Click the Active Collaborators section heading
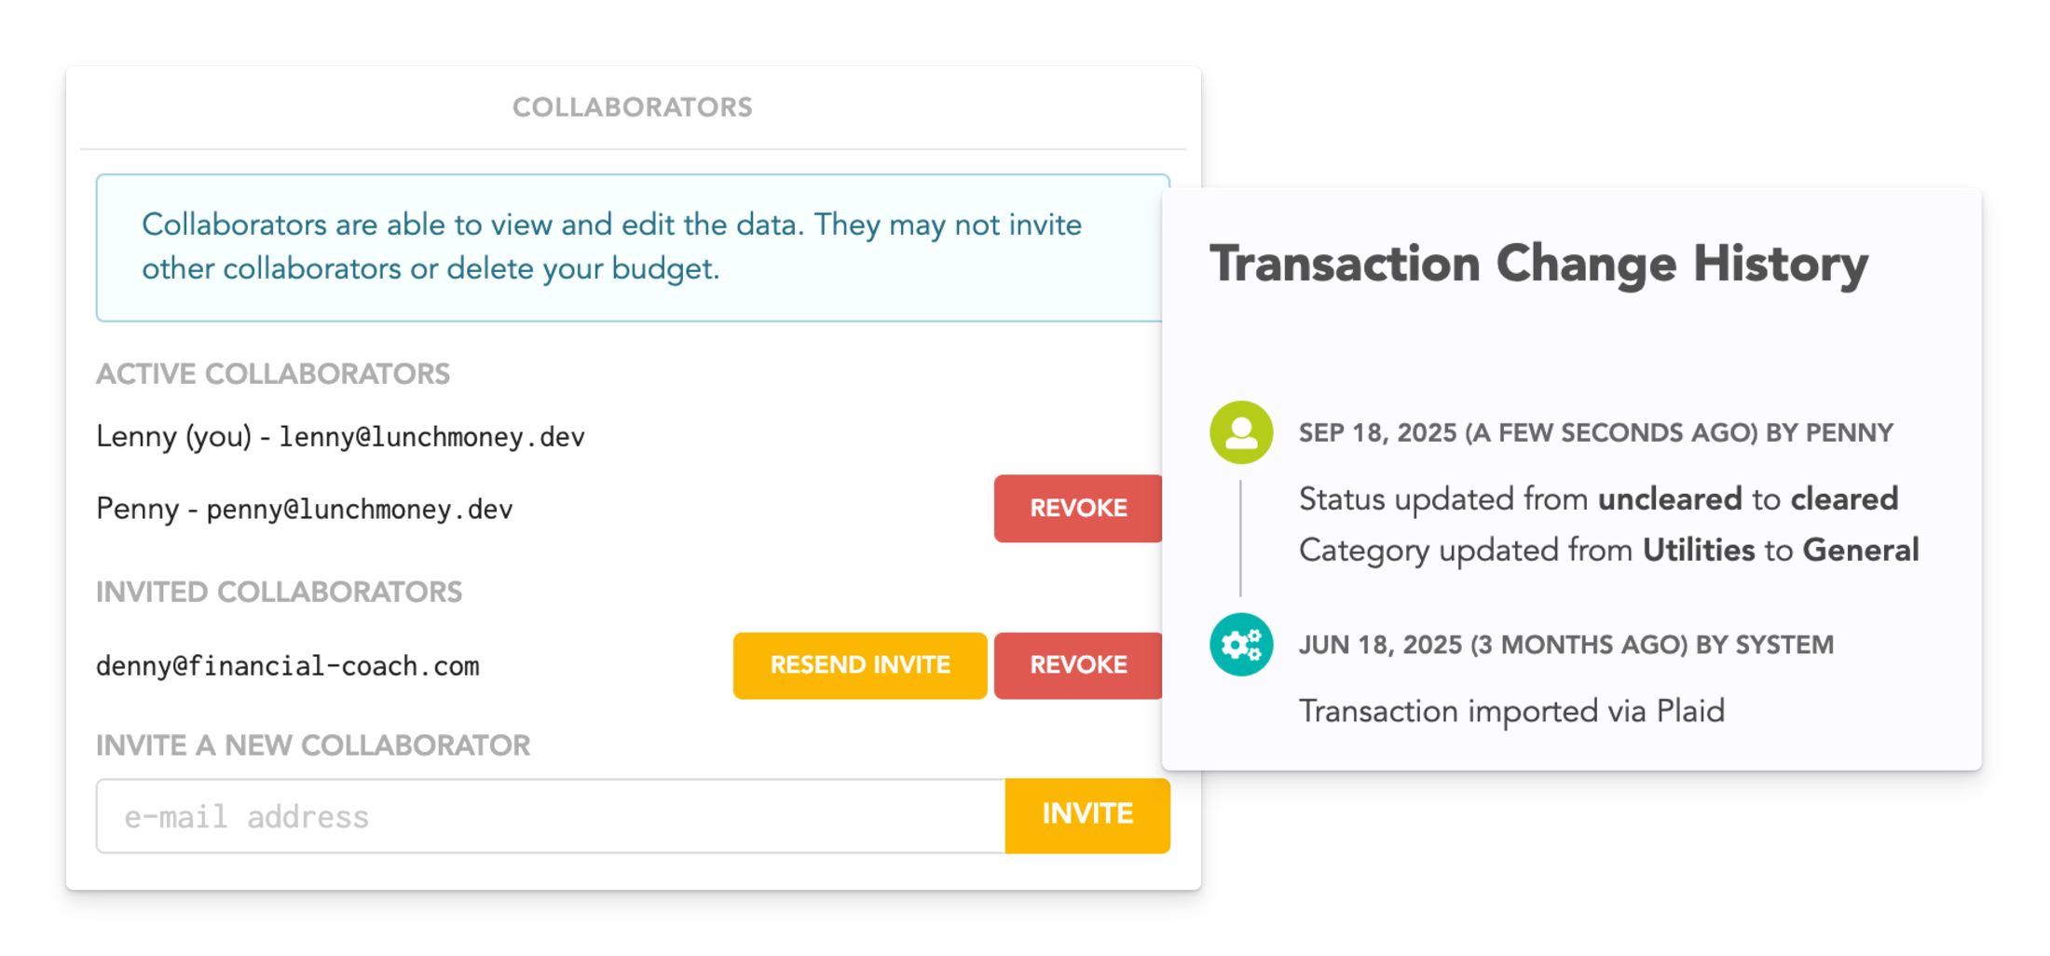The width and height of the screenshot is (2050, 956). click(273, 375)
